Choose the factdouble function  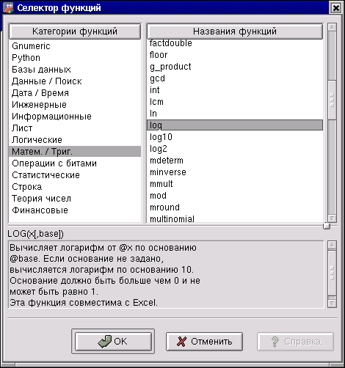(x=235, y=43)
